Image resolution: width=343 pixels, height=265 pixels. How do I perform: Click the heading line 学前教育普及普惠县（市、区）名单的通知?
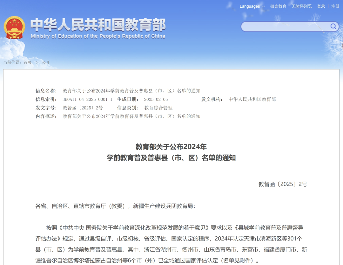point(171,158)
